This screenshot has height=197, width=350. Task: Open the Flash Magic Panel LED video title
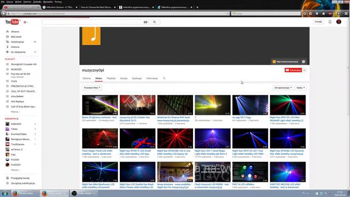pos(97,152)
